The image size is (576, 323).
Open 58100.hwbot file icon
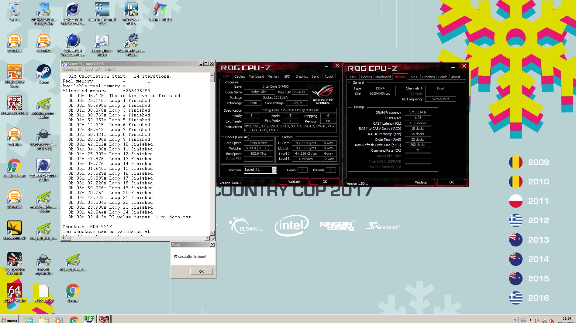pos(43,293)
